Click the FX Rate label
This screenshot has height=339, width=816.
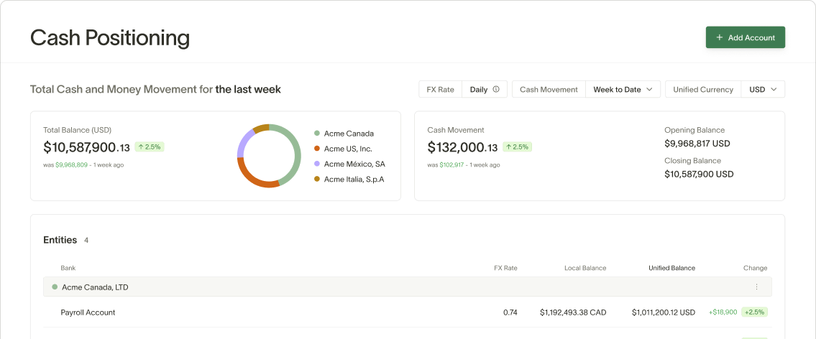pyautogui.click(x=440, y=90)
